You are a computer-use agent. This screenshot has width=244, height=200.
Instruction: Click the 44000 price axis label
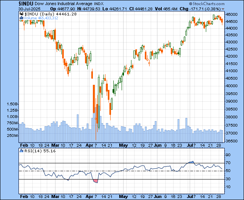tap(232, 28)
